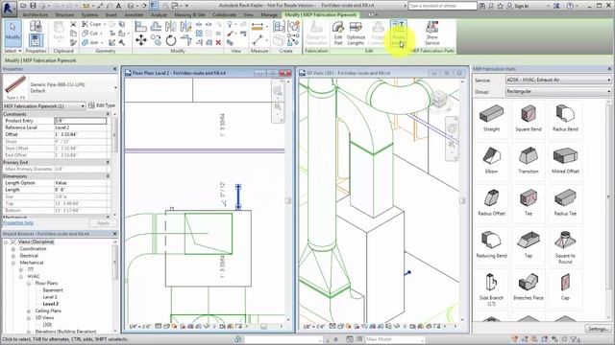Open the {3D} view in Project Browser

point(47,325)
